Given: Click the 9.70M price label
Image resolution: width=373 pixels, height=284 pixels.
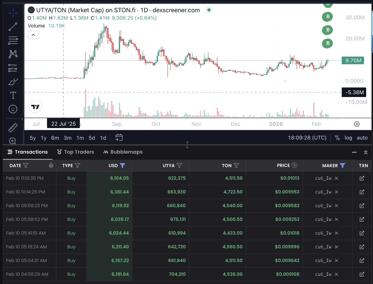Looking at the screenshot, I should [353, 61].
